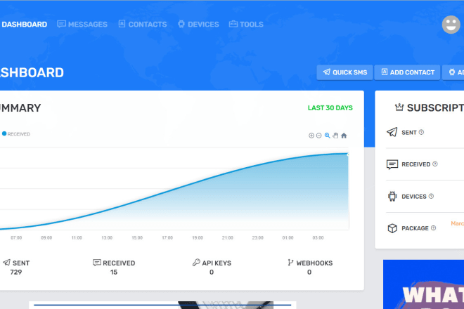Open the Contacts menu

(x=142, y=25)
